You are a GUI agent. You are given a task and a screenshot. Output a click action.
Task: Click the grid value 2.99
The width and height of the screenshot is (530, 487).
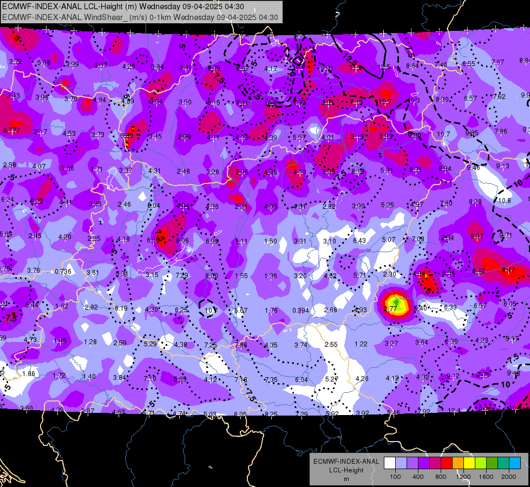[184, 137]
